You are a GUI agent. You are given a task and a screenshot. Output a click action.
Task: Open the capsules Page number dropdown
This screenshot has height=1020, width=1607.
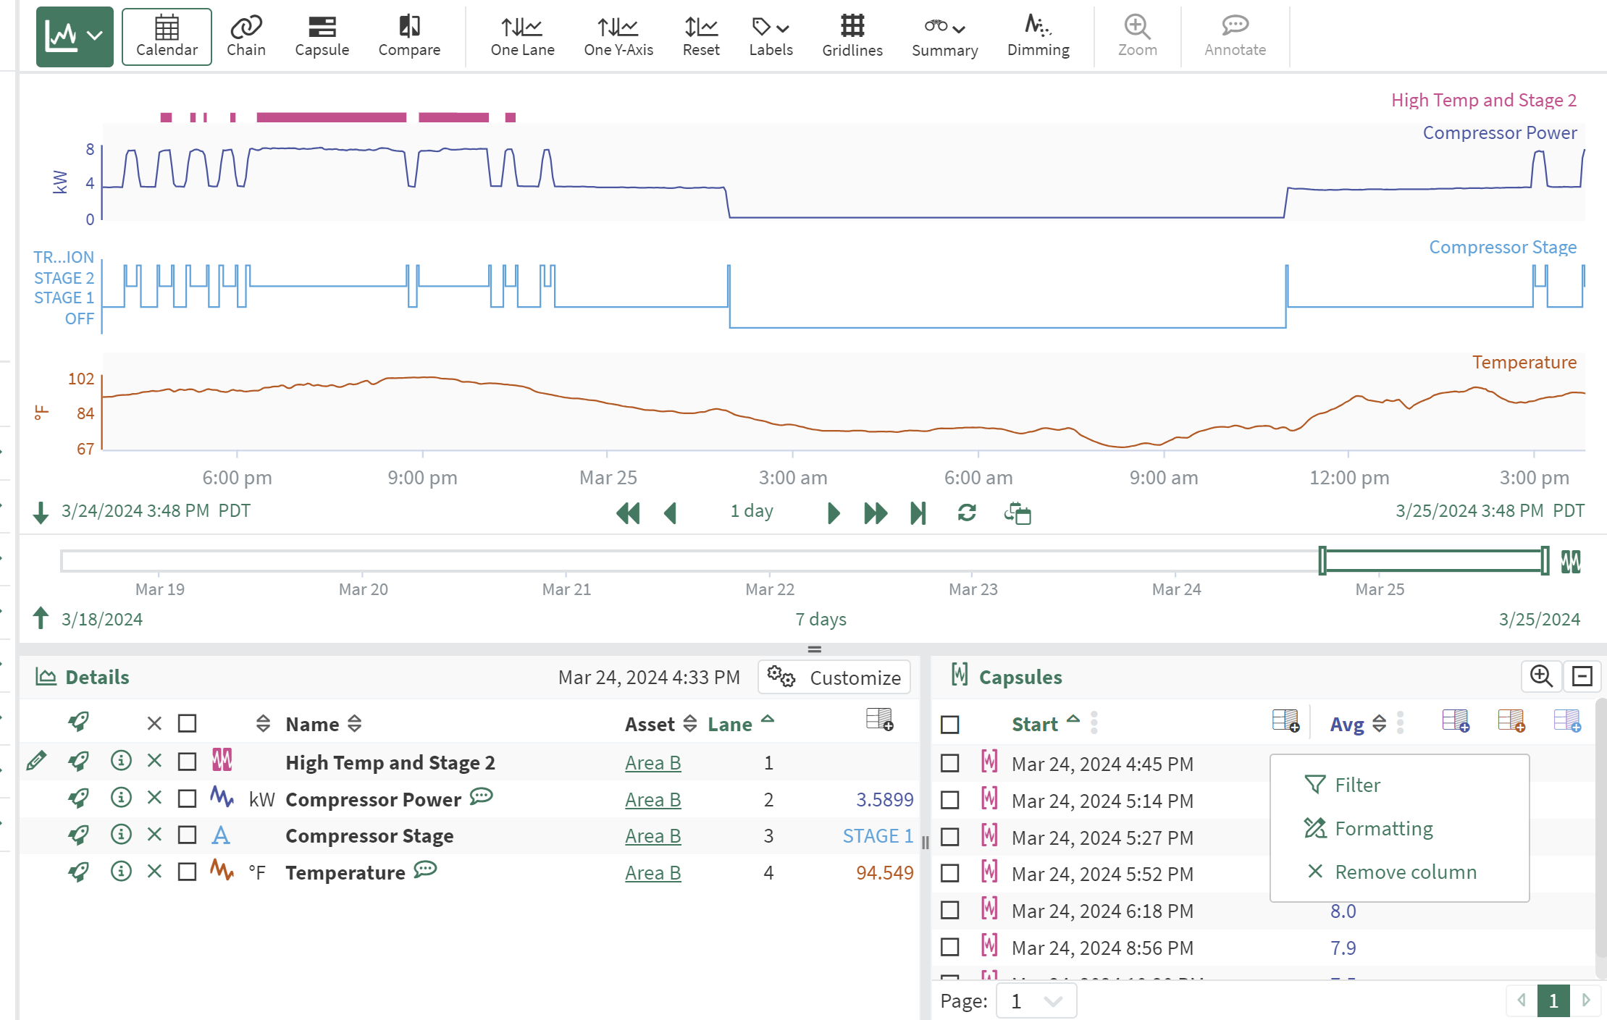(1036, 1001)
